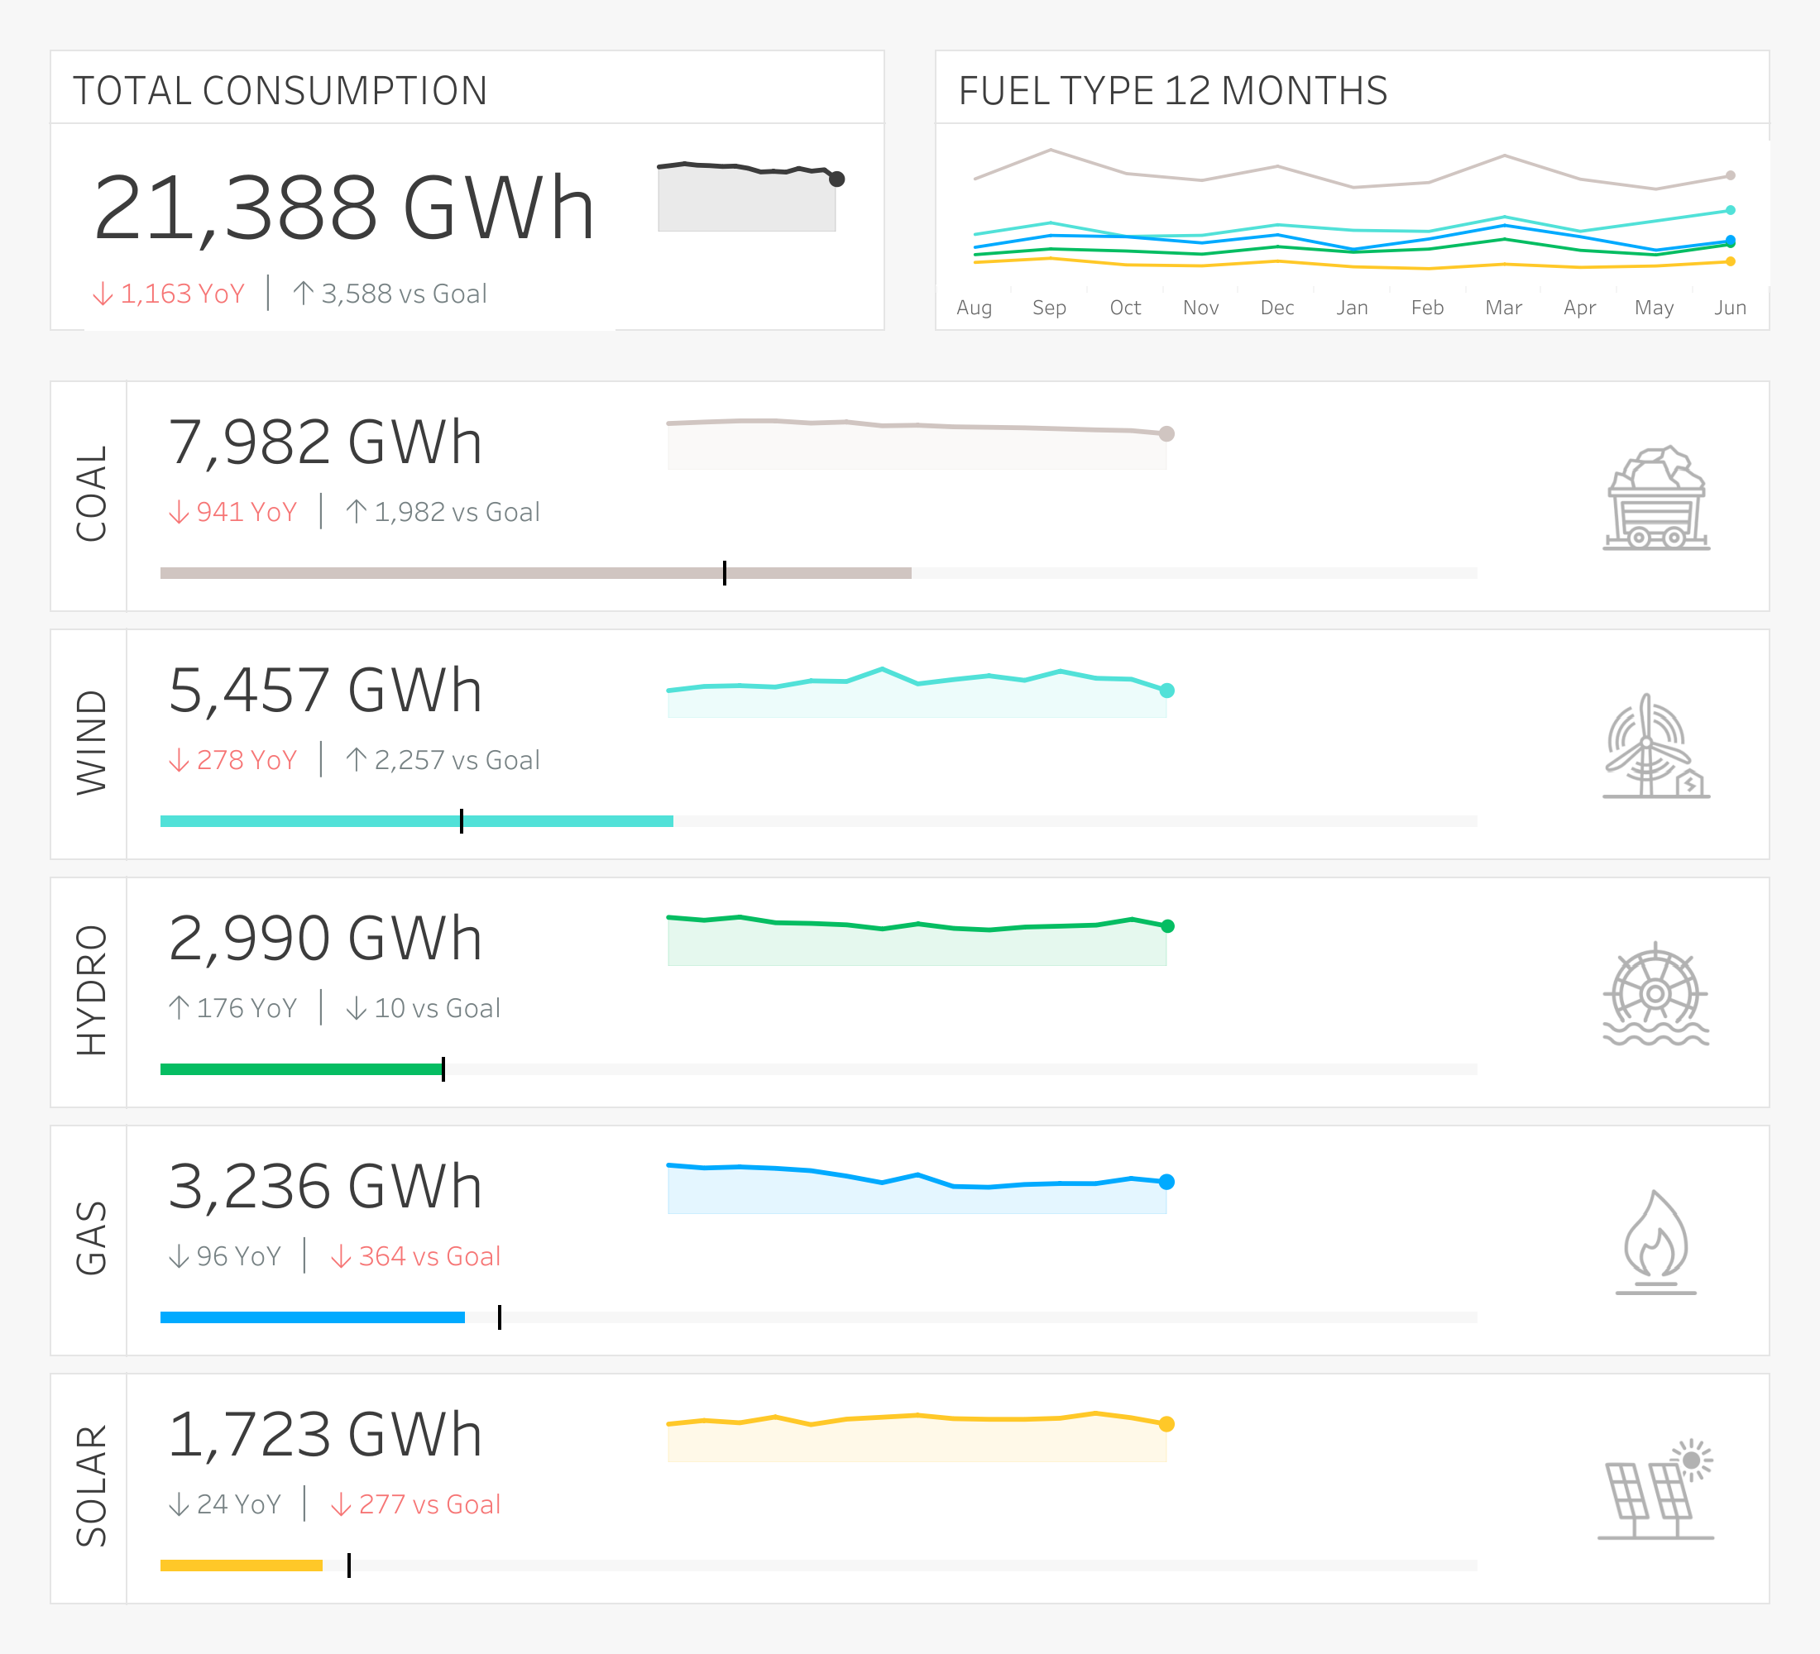The height and width of the screenshot is (1654, 1820).
Task: Click the wind sparkline endpoint dot
Action: 1166,691
